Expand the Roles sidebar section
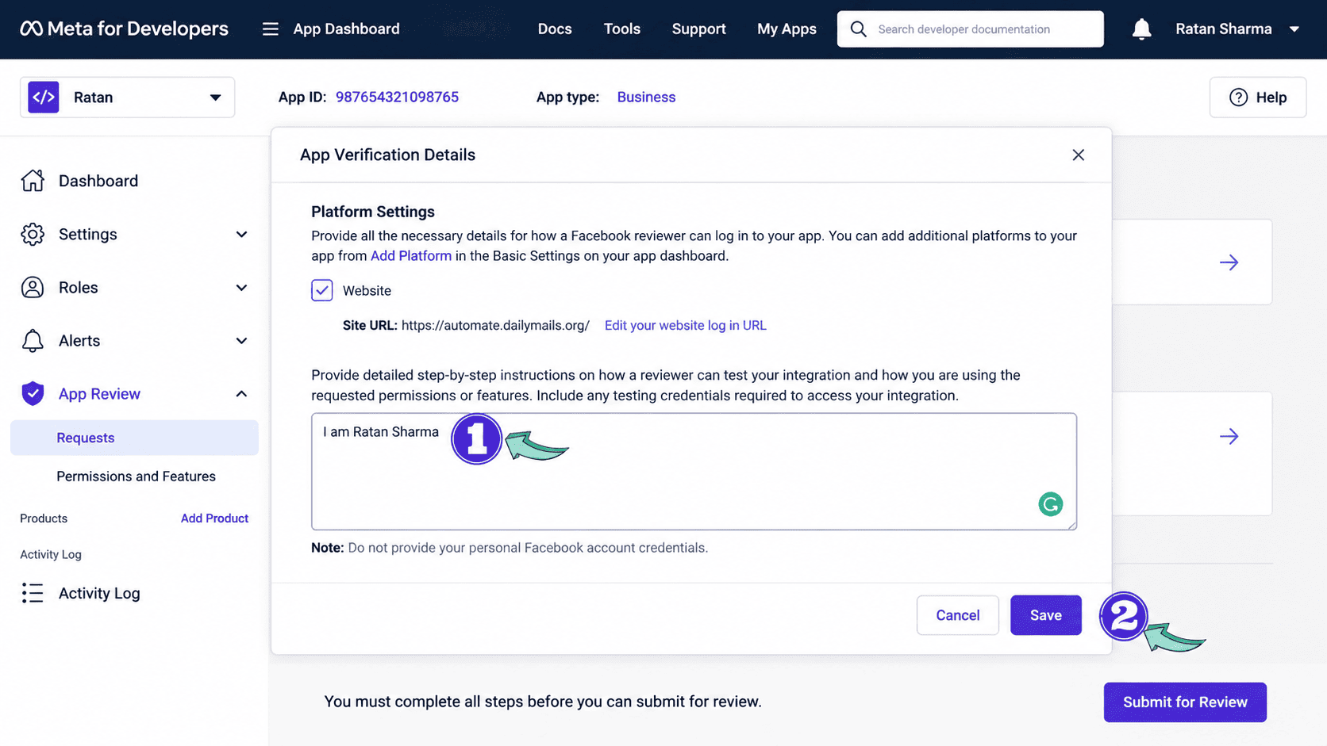Viewport: 1327px width, 746px height. coord(241,288)
